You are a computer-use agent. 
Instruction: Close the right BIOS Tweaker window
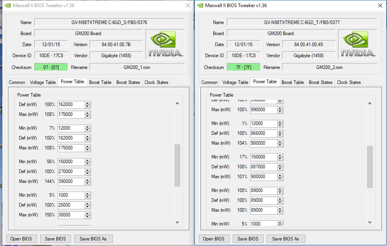[380, 6]
